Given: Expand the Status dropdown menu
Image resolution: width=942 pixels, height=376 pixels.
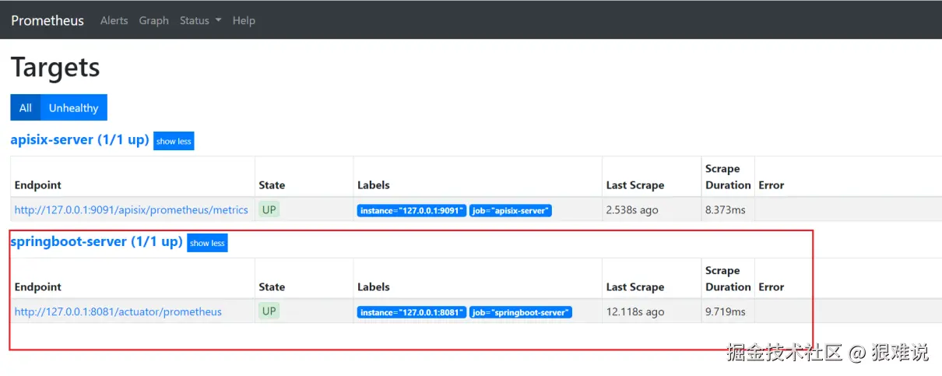Looking at the screenshot, I should pyautogui.click(x=201, y=20).
